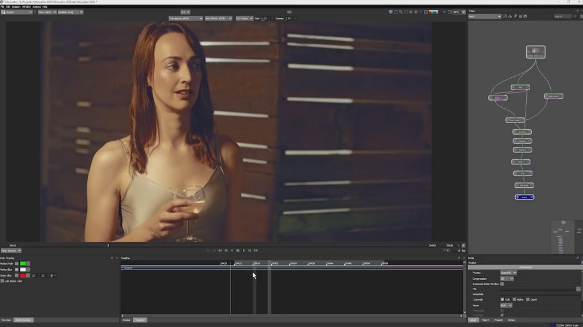Open the LUT none dropdown
The image size is (583, 327).
click(244, 18)
